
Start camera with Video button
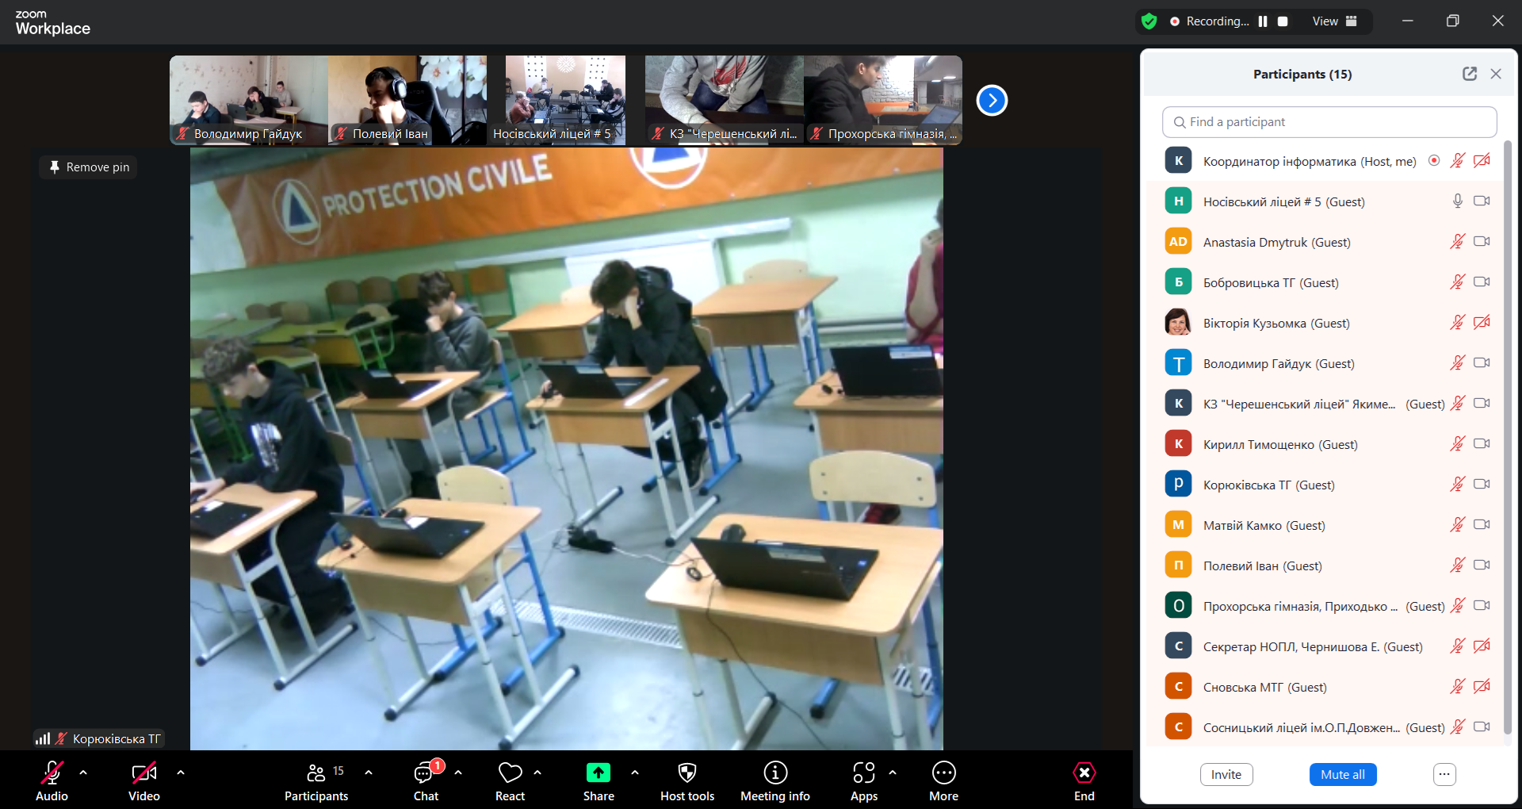click(143, 773)
